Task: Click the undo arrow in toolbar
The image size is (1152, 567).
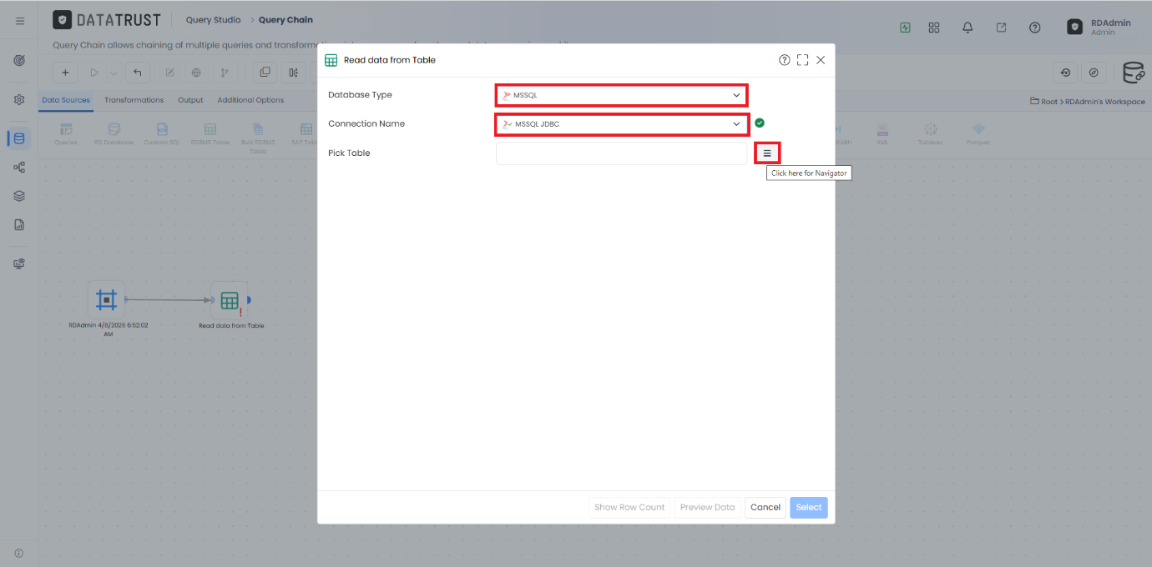Action: tap(138, 73)
